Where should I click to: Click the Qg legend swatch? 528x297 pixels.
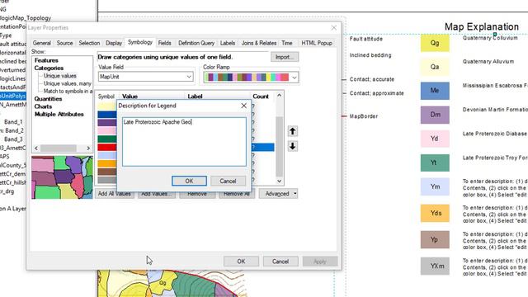point(435,43)
